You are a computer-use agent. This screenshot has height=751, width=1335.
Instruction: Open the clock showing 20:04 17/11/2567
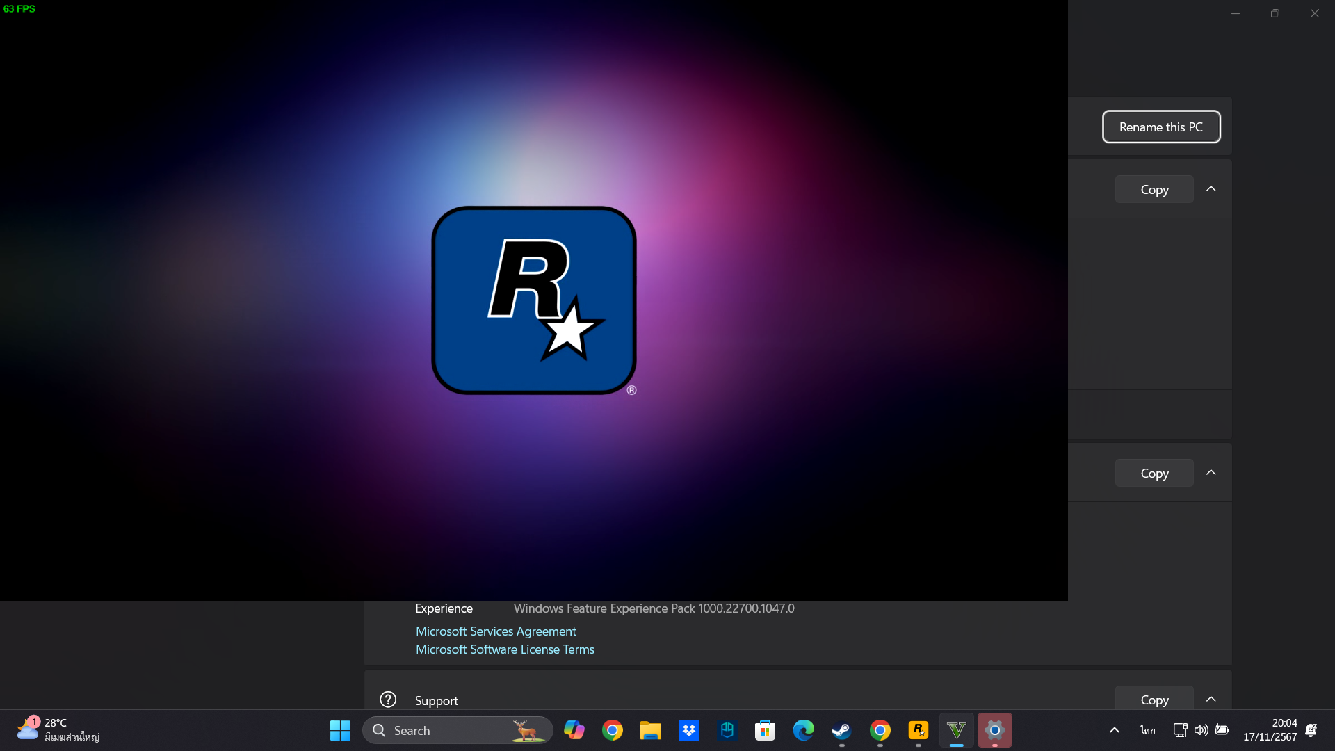pyautogui.click(x=1270, y=730)
